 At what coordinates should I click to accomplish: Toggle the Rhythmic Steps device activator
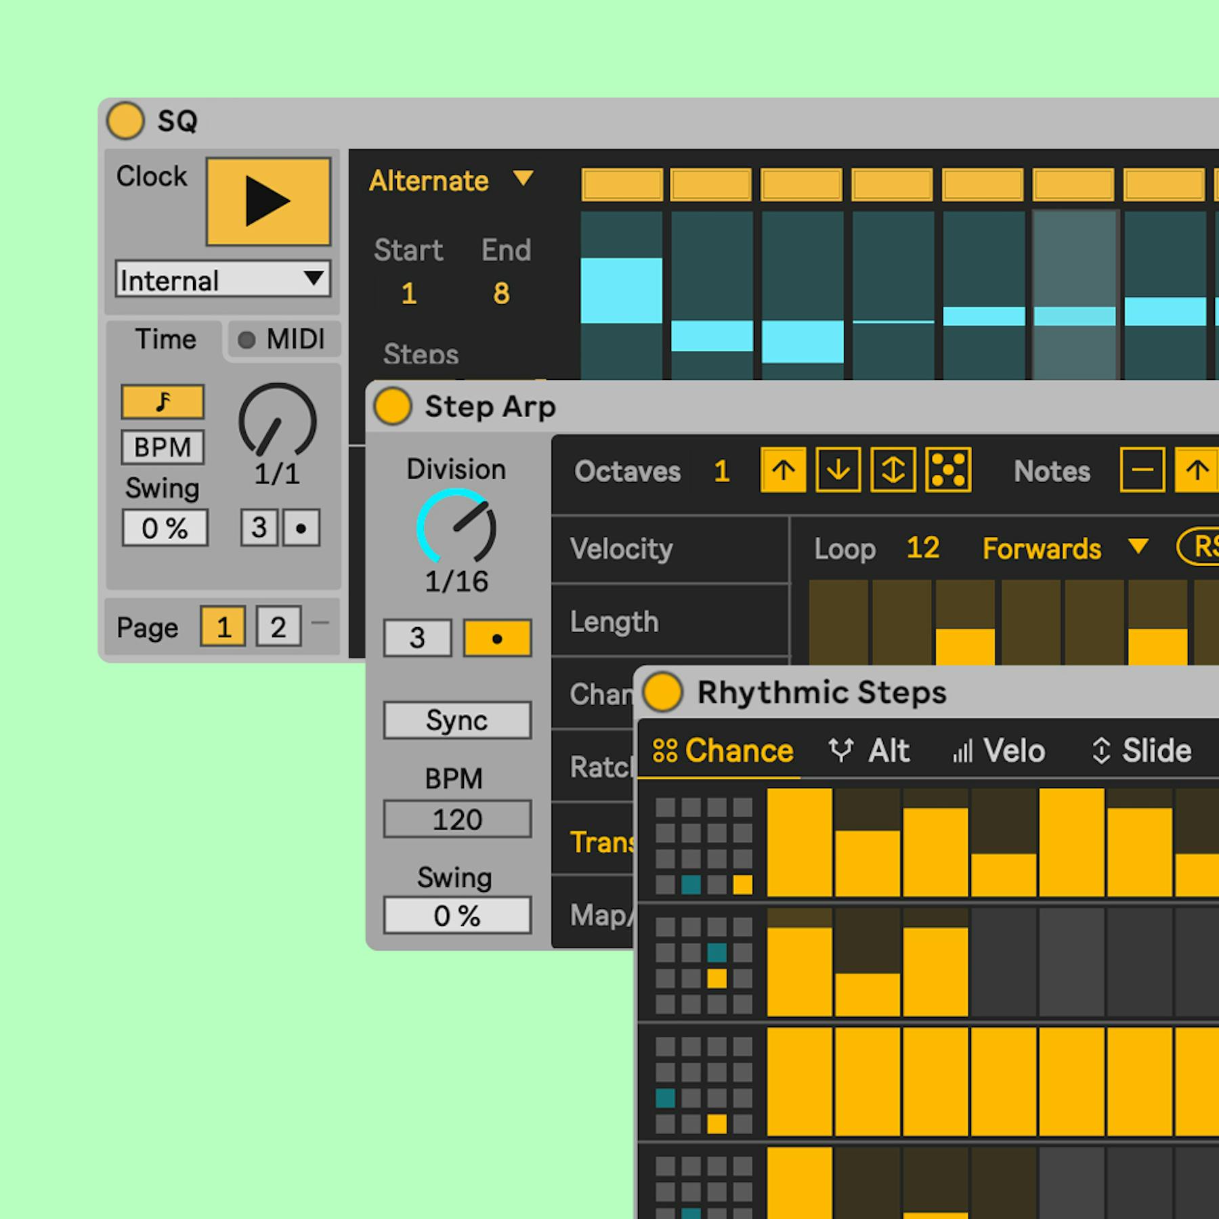coord(662,692)
